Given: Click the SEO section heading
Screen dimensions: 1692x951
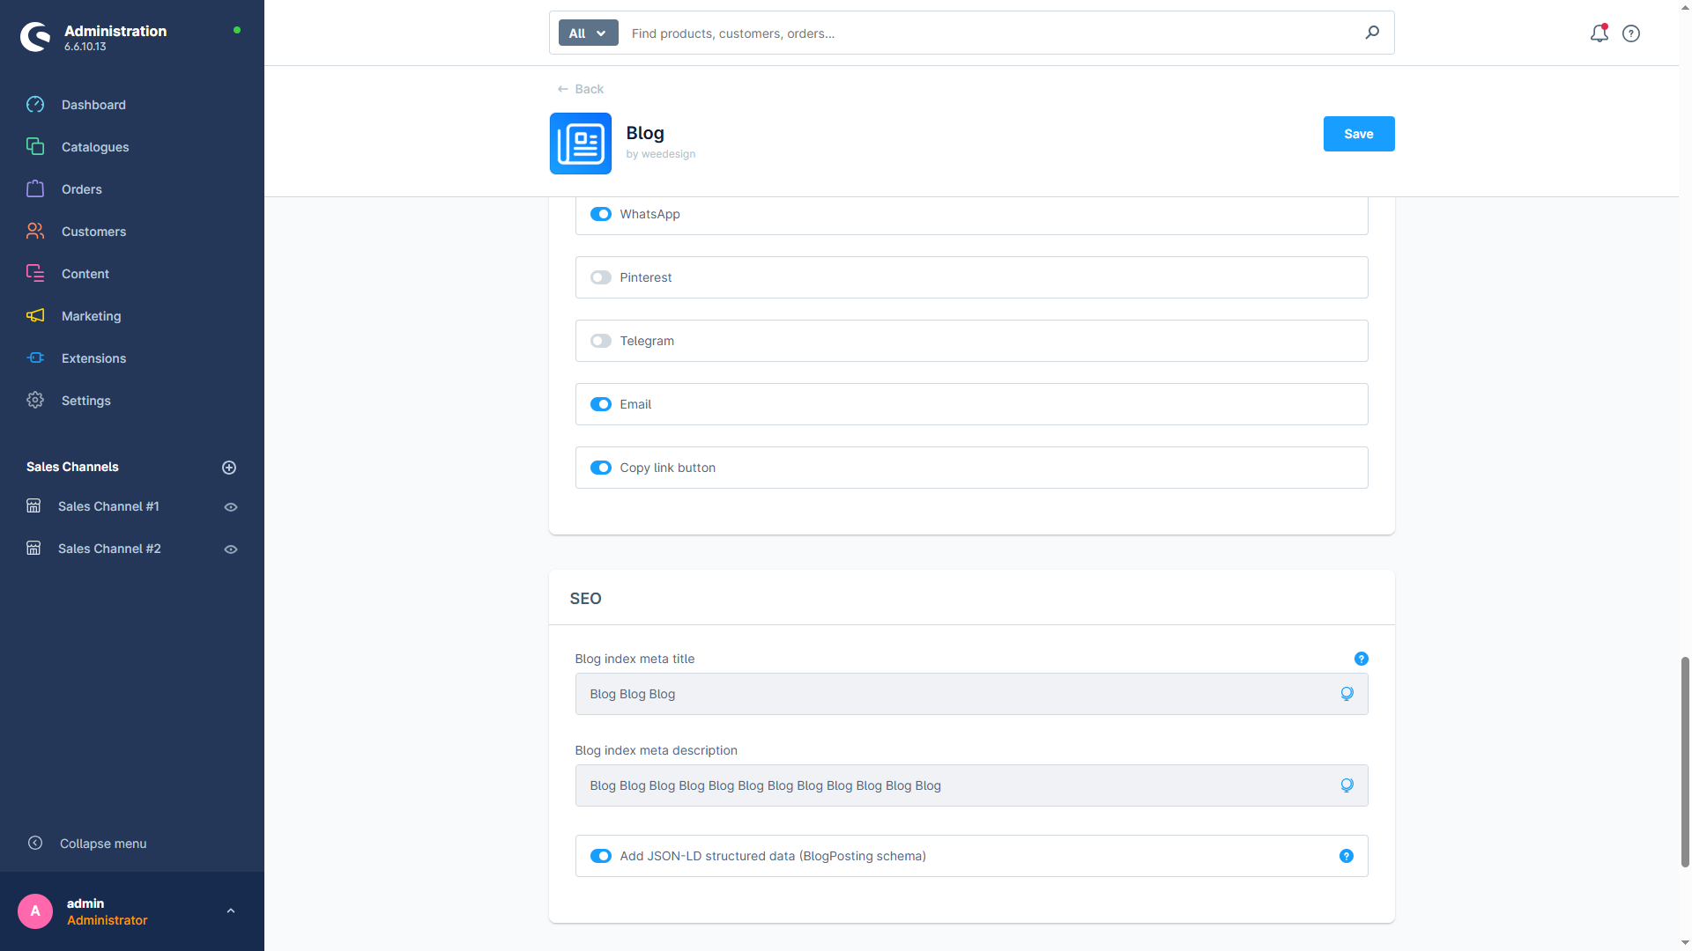Looking at the screenshot, I should tap(585, 599).
